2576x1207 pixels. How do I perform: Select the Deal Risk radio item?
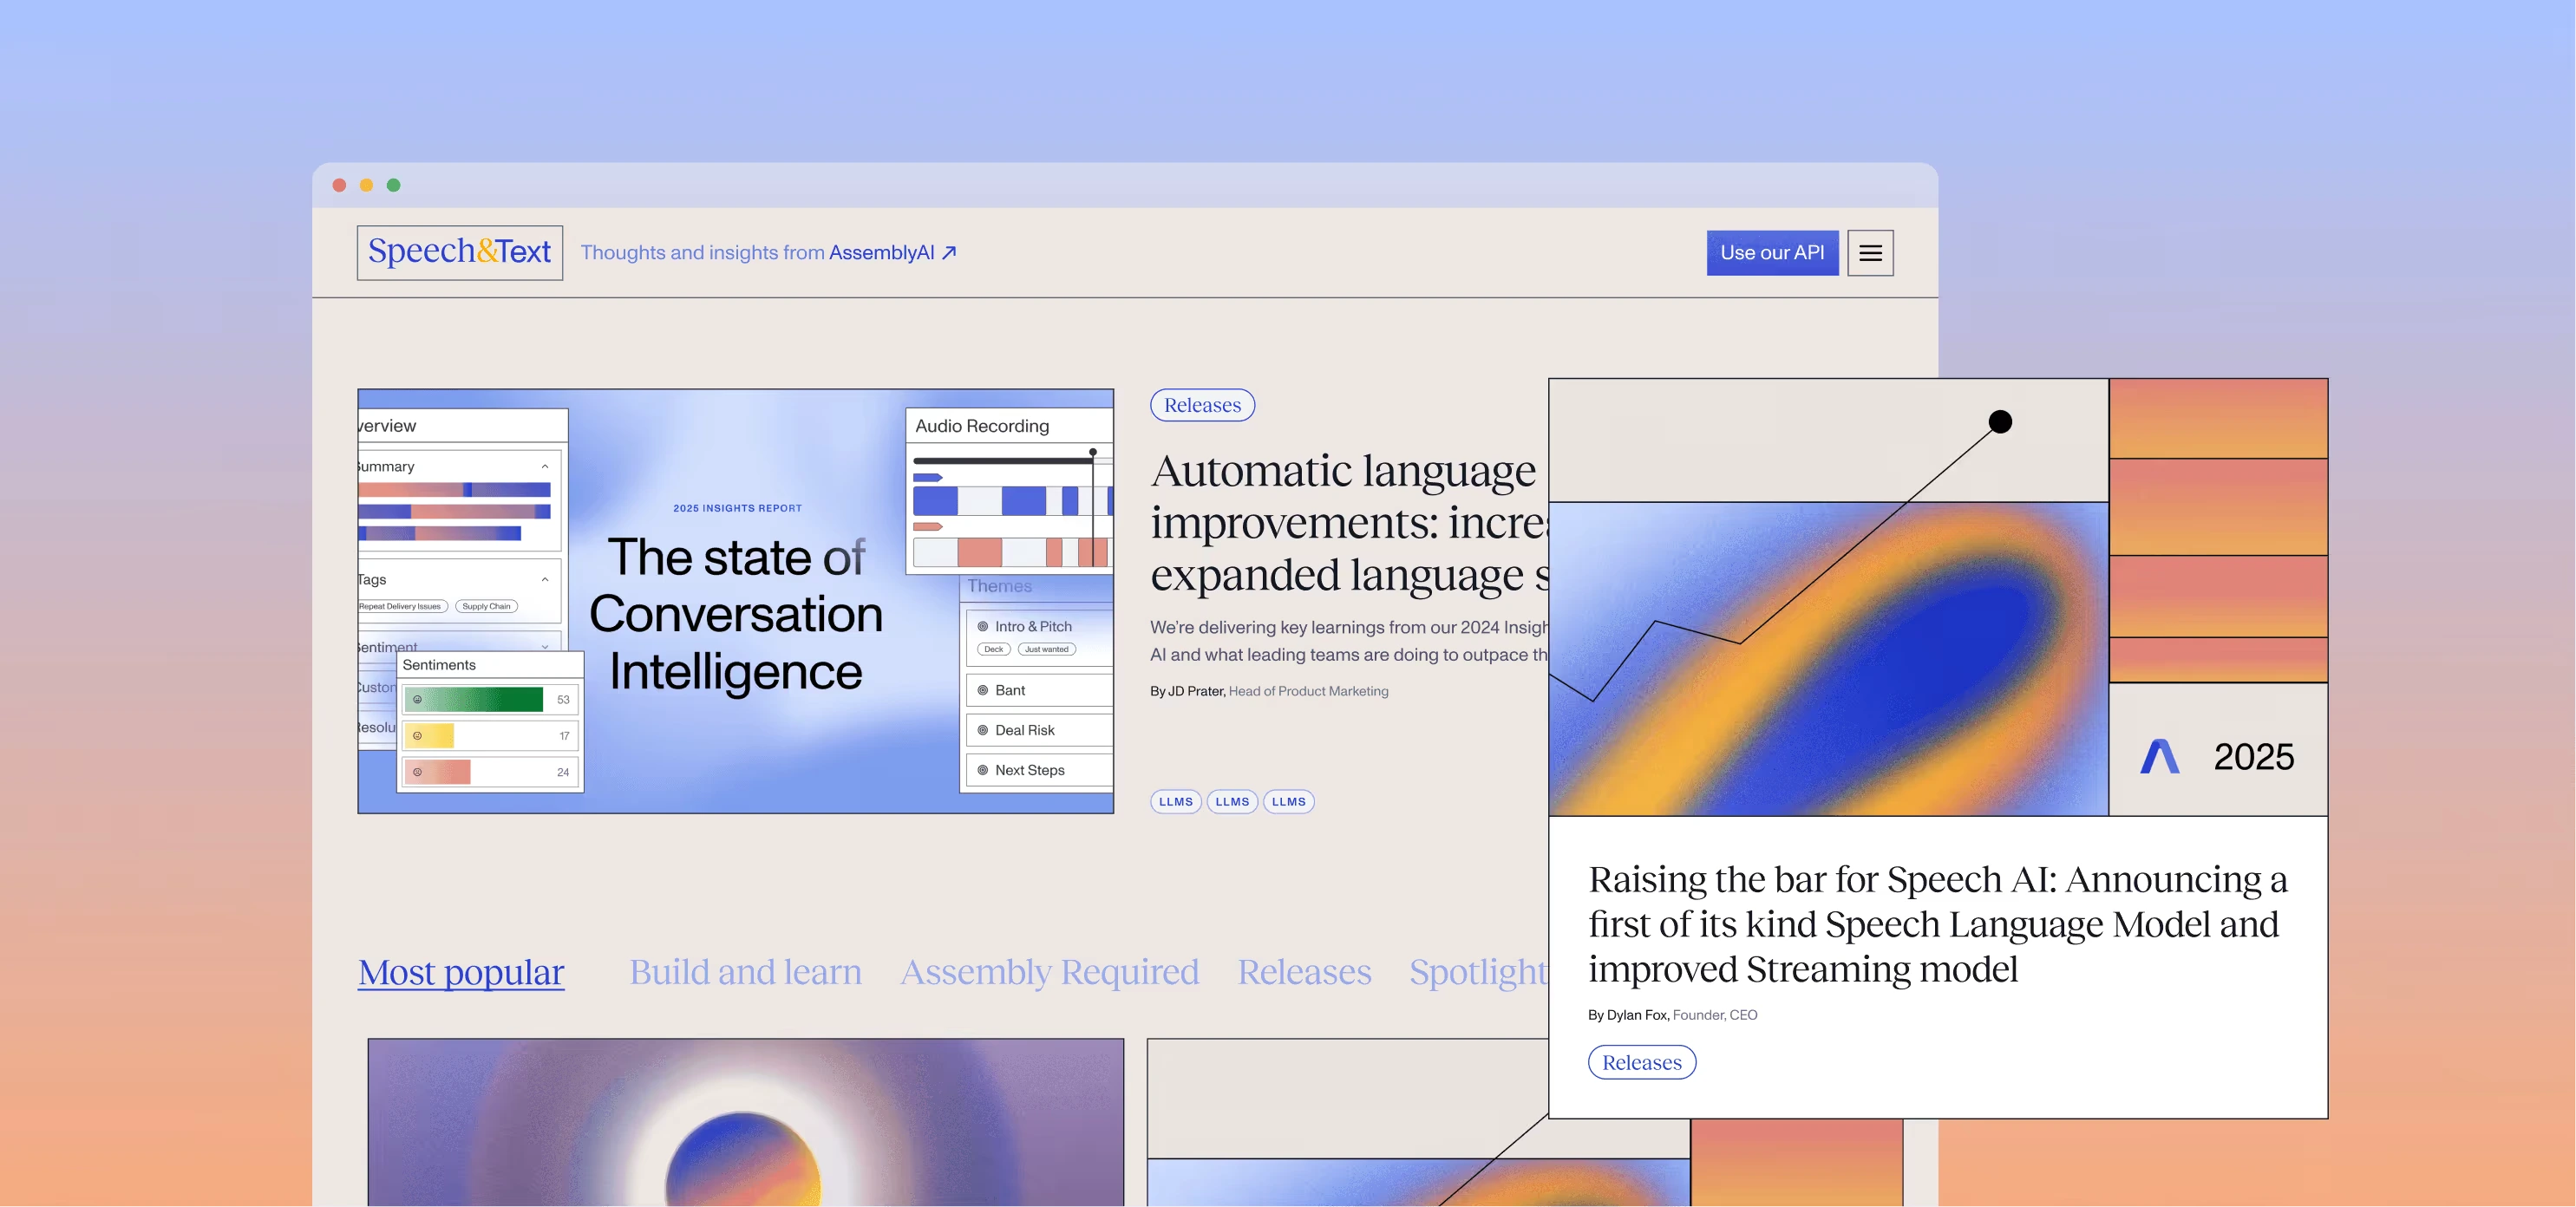[x=983, y=730]
